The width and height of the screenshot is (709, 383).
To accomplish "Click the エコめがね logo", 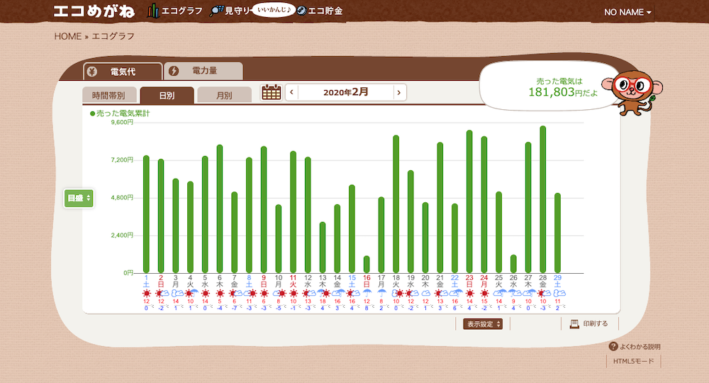I will (x=94, y=11).
